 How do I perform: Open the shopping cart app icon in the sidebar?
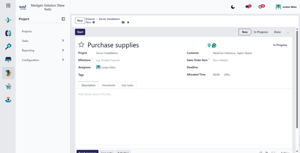click(x=8, y=87)
